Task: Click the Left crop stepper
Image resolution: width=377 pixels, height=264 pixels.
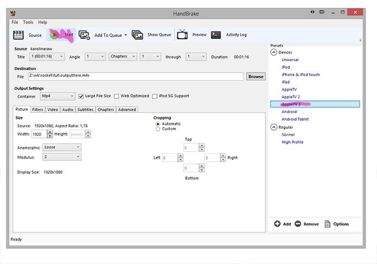Action: (x=181, y=157)
